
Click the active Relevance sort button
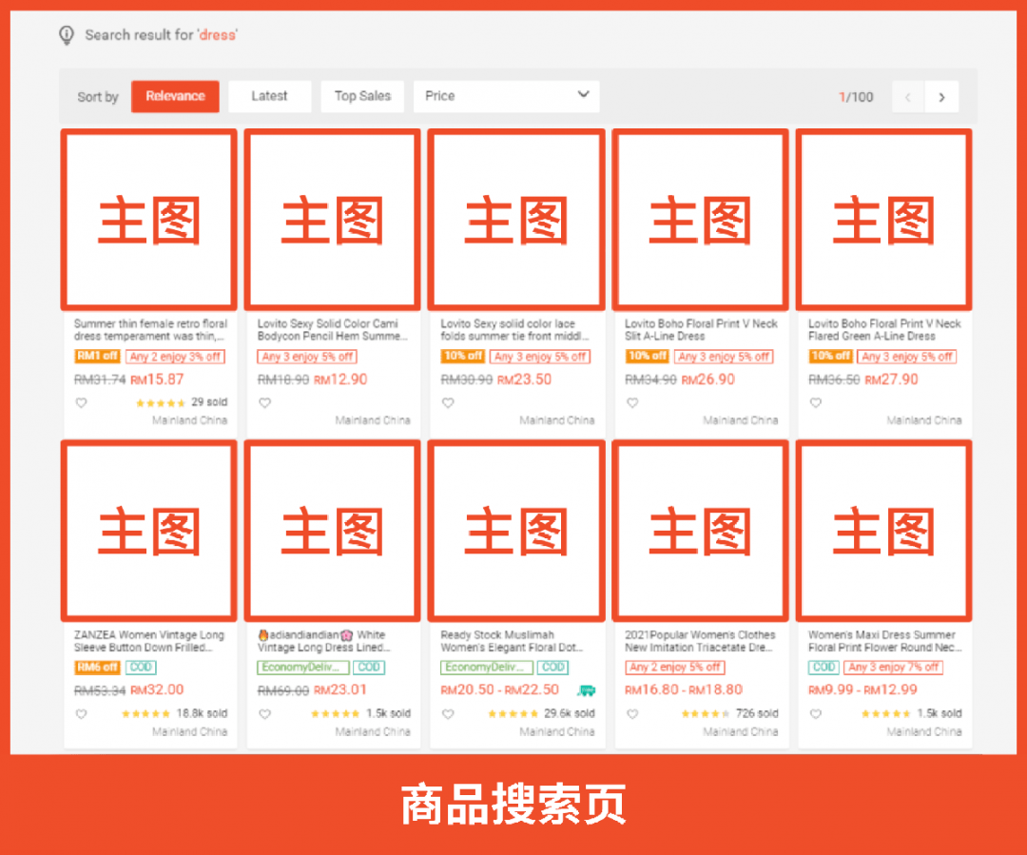click(x=175, y=96)
